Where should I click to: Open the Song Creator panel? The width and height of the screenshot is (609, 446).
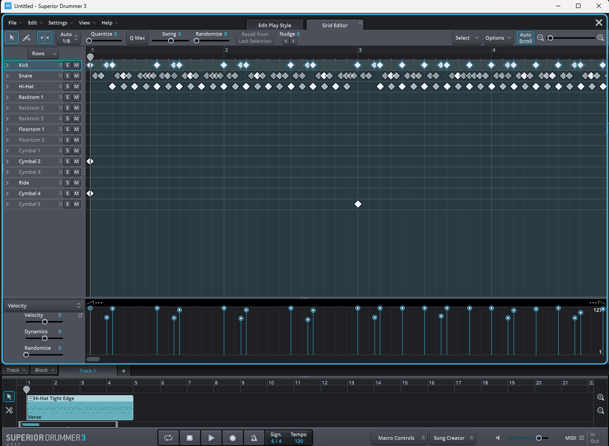pyautogui.click(x=453, y=438)
